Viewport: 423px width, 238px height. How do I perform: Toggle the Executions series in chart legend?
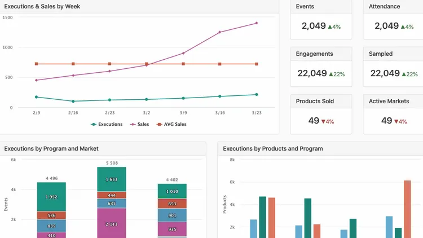click(x=107, y=125)
